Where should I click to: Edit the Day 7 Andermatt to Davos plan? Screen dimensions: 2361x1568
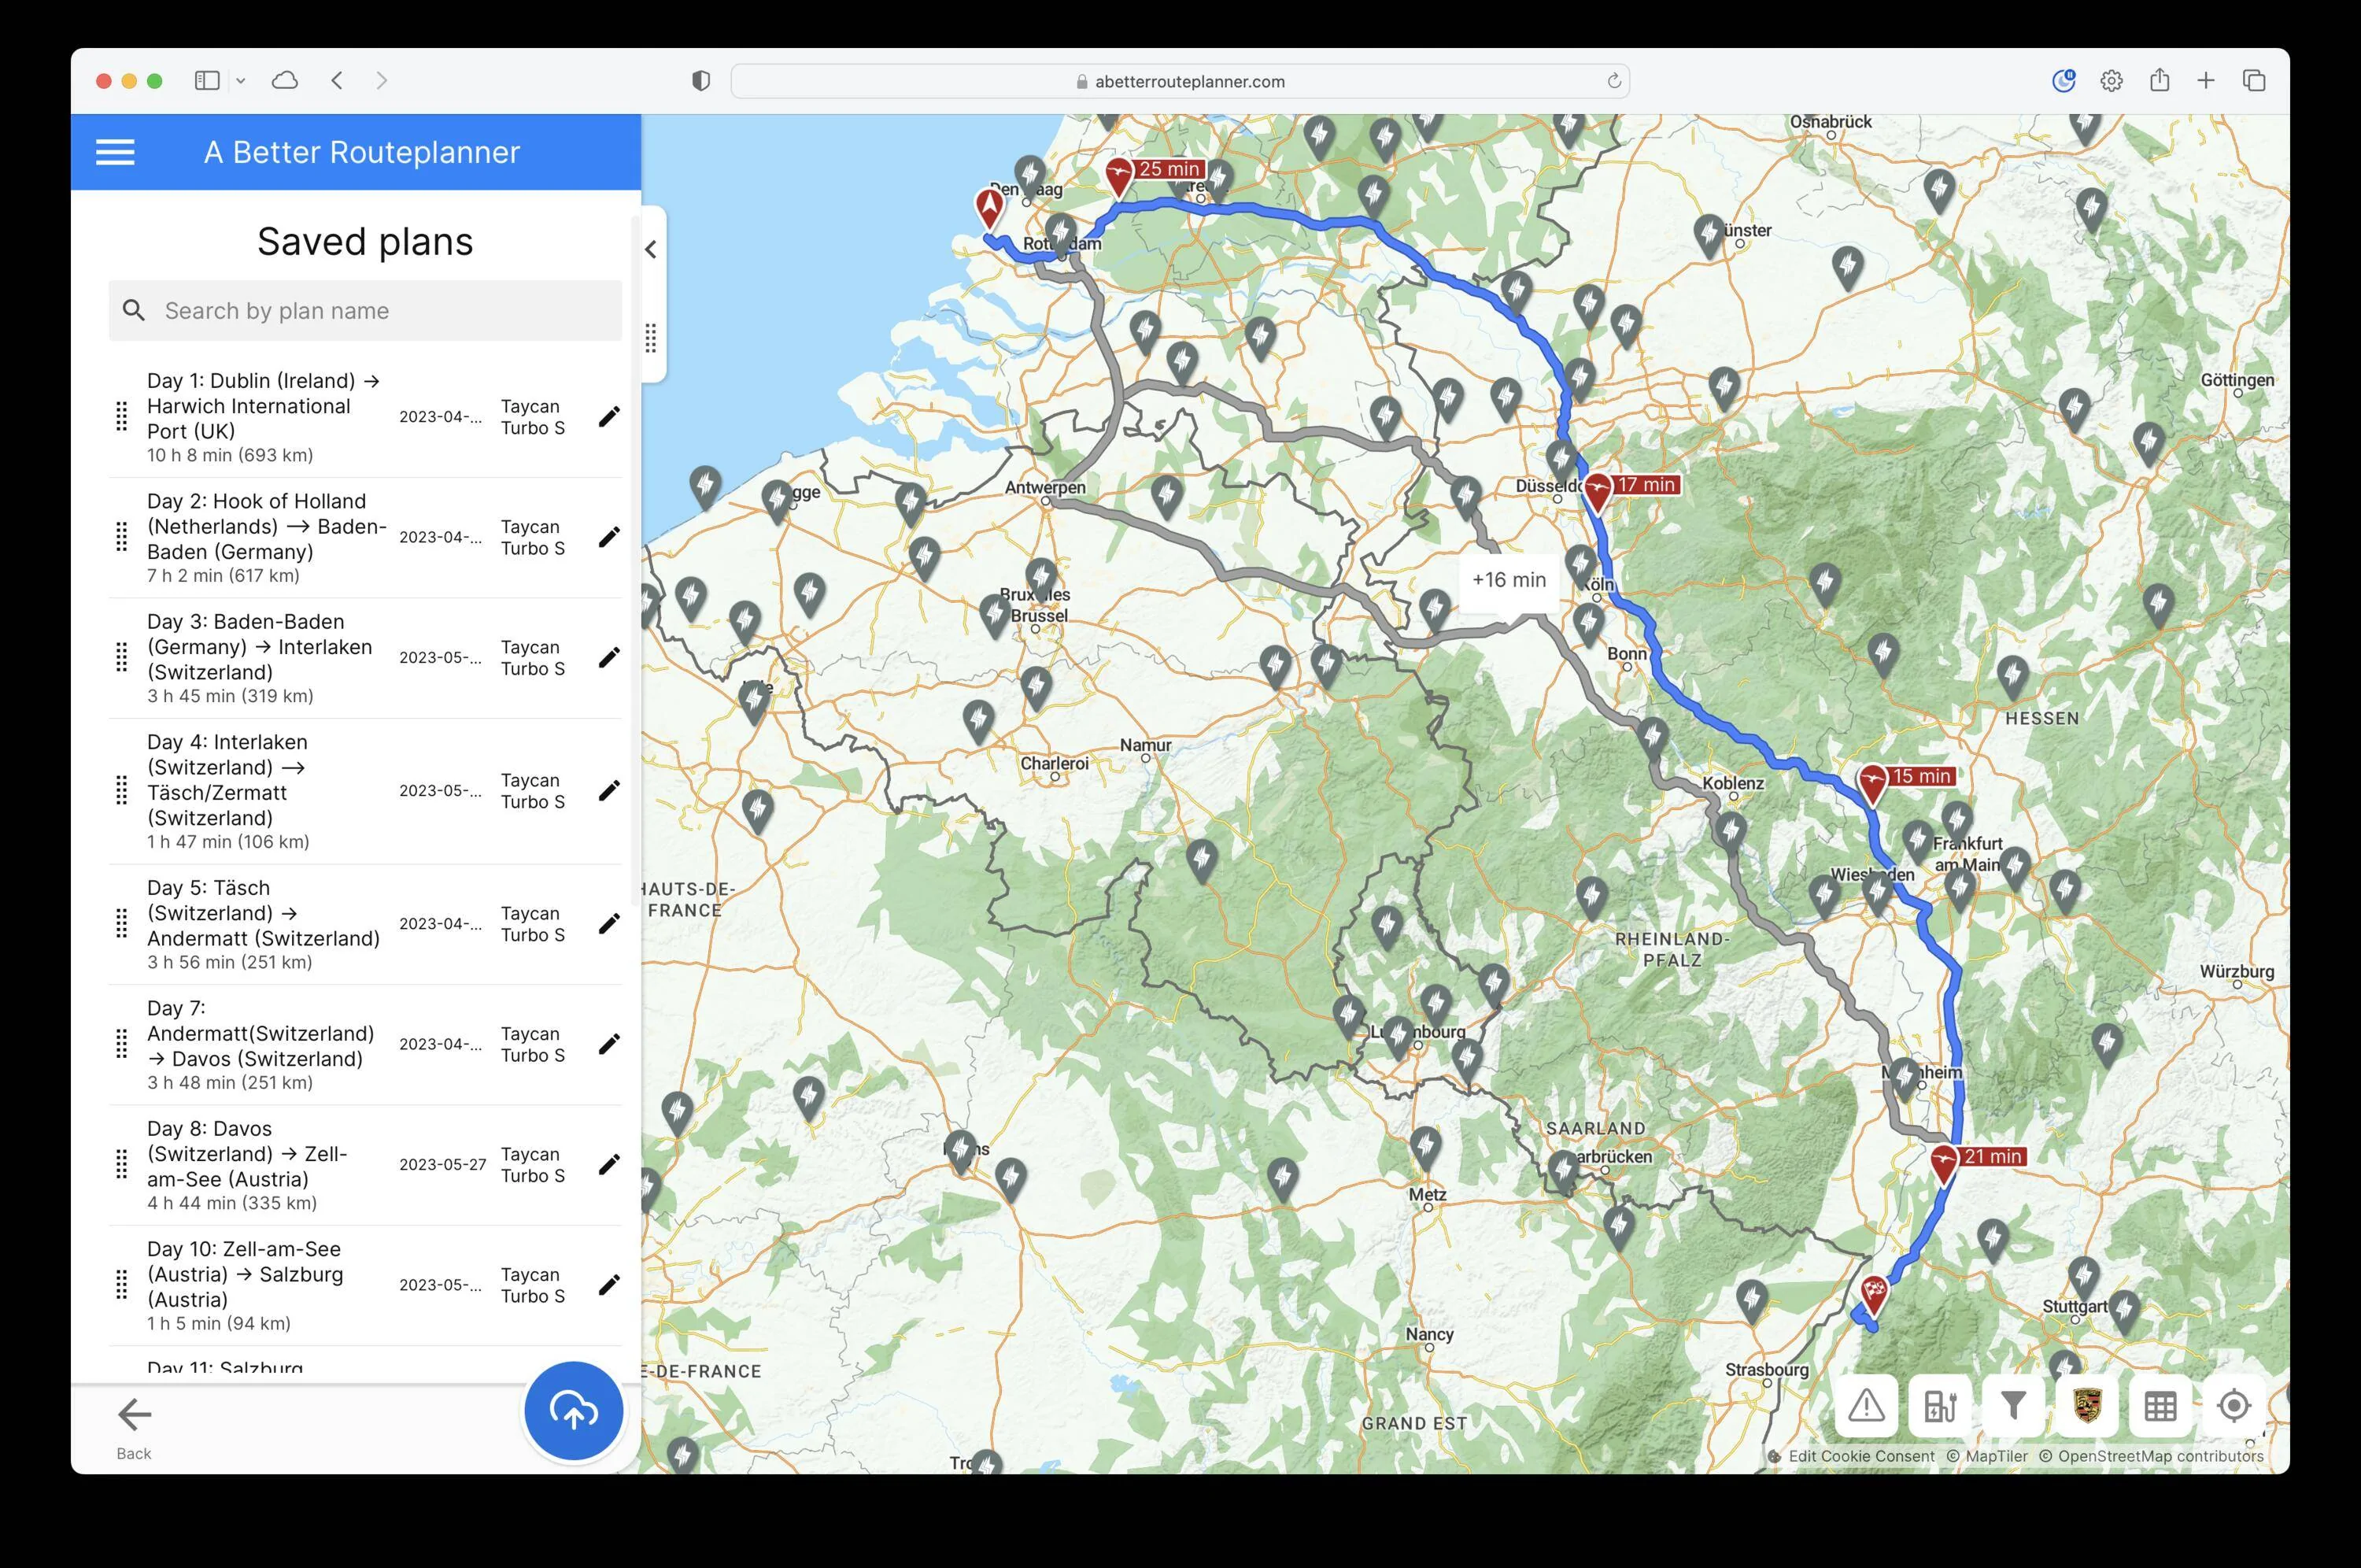pos(608,1044)
